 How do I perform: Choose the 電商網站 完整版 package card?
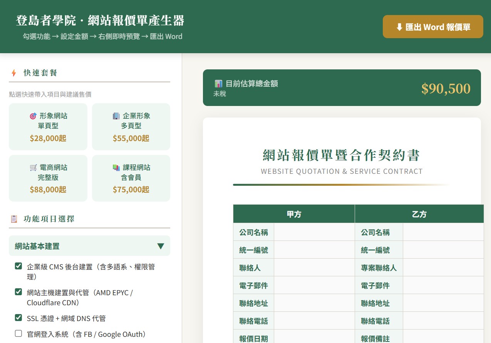(x=48, y=178)
